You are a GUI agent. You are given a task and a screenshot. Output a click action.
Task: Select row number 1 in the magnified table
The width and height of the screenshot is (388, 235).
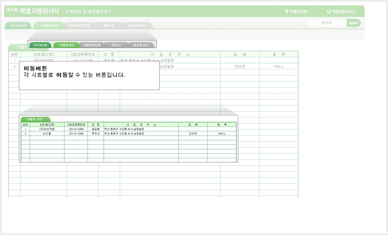click(25, 129)
